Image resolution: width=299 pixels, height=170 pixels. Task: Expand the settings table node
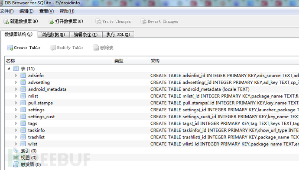click(x=16, y=110)
